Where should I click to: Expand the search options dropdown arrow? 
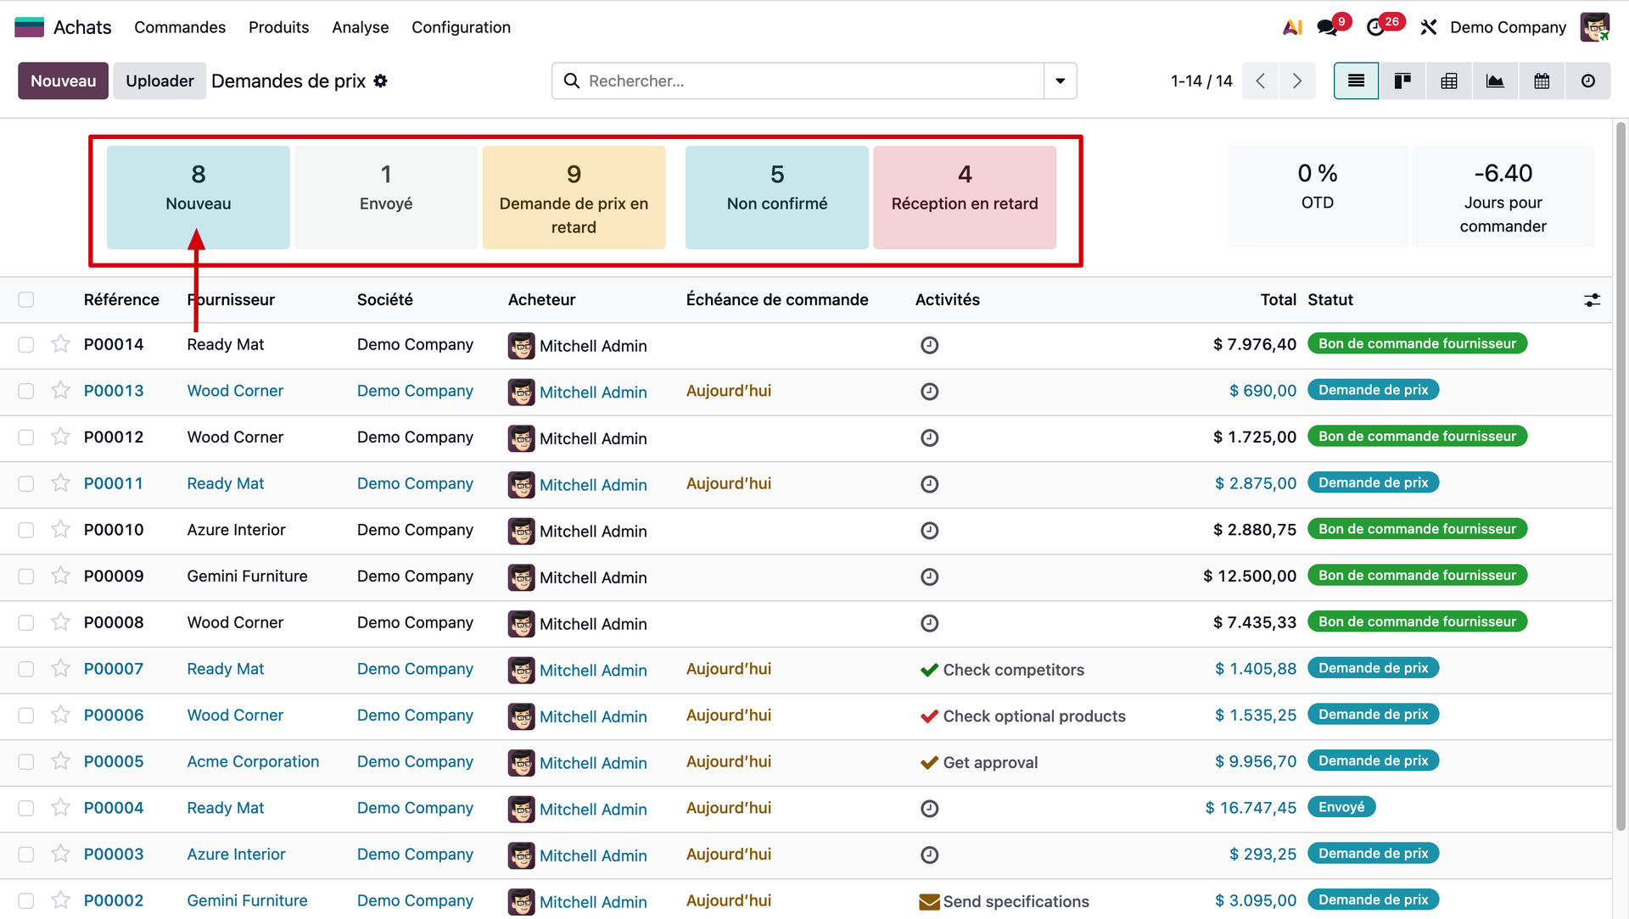[x=1061, y=81]
